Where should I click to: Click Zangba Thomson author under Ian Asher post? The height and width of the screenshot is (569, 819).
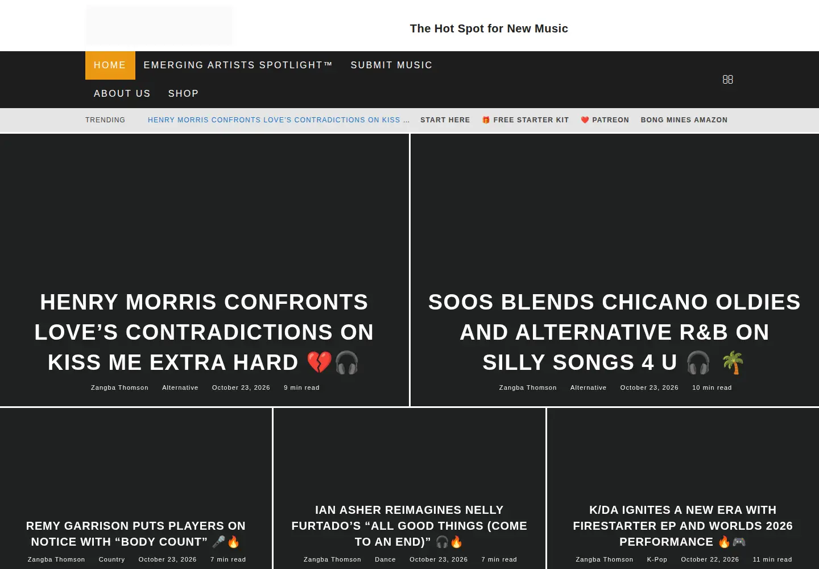coord(332,559)
